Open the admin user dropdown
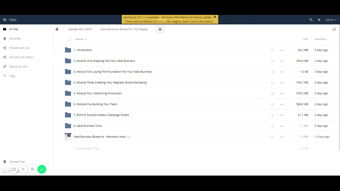Image resolution: width=340 pixels, height=191 pixels. (331, 20)
